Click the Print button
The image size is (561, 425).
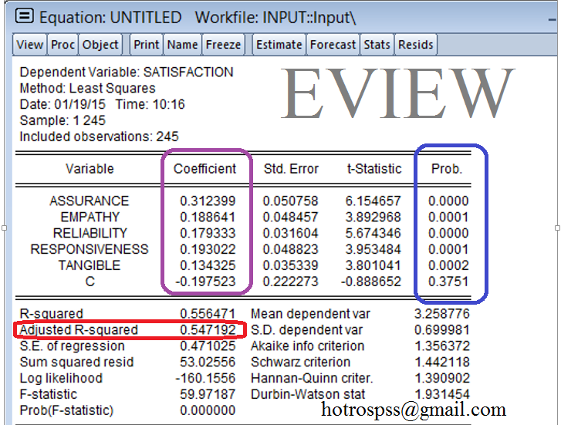(147, 45)
